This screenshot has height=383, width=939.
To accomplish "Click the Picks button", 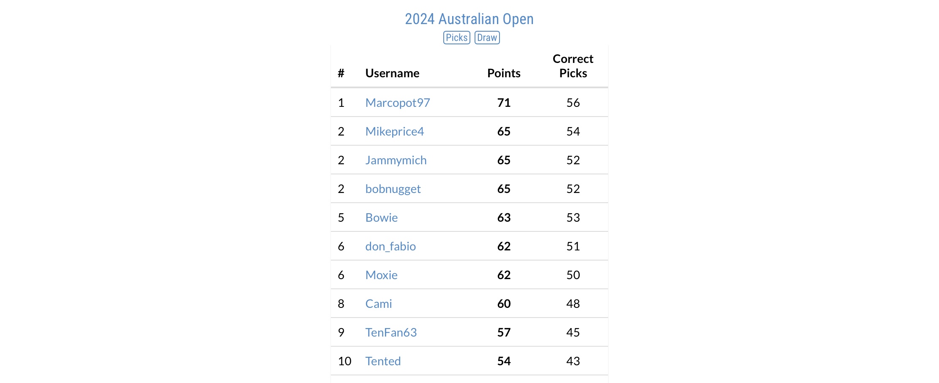I will click(456, 38).
